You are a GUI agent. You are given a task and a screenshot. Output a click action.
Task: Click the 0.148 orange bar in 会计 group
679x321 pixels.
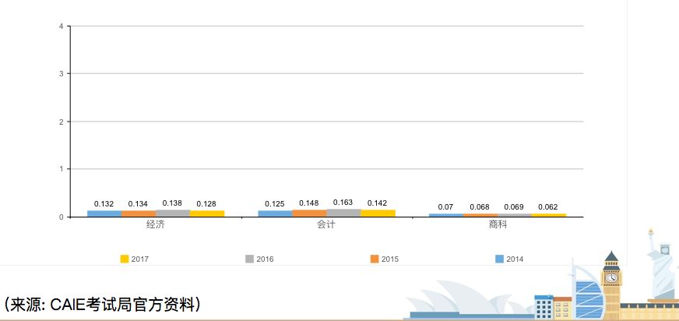click(x=309, y=213)
